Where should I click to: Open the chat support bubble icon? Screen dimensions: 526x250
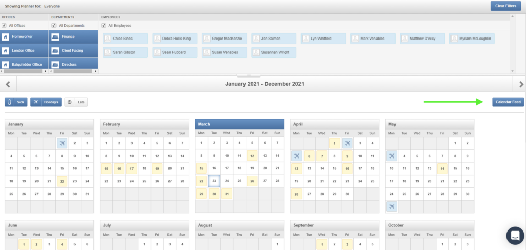click(514, 236)
